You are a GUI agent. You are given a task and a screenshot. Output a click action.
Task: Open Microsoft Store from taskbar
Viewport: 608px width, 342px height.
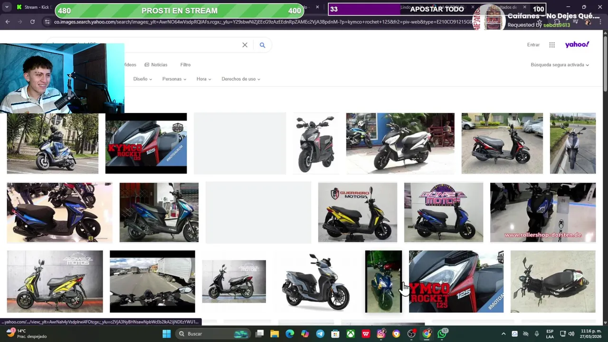(335, 334)
